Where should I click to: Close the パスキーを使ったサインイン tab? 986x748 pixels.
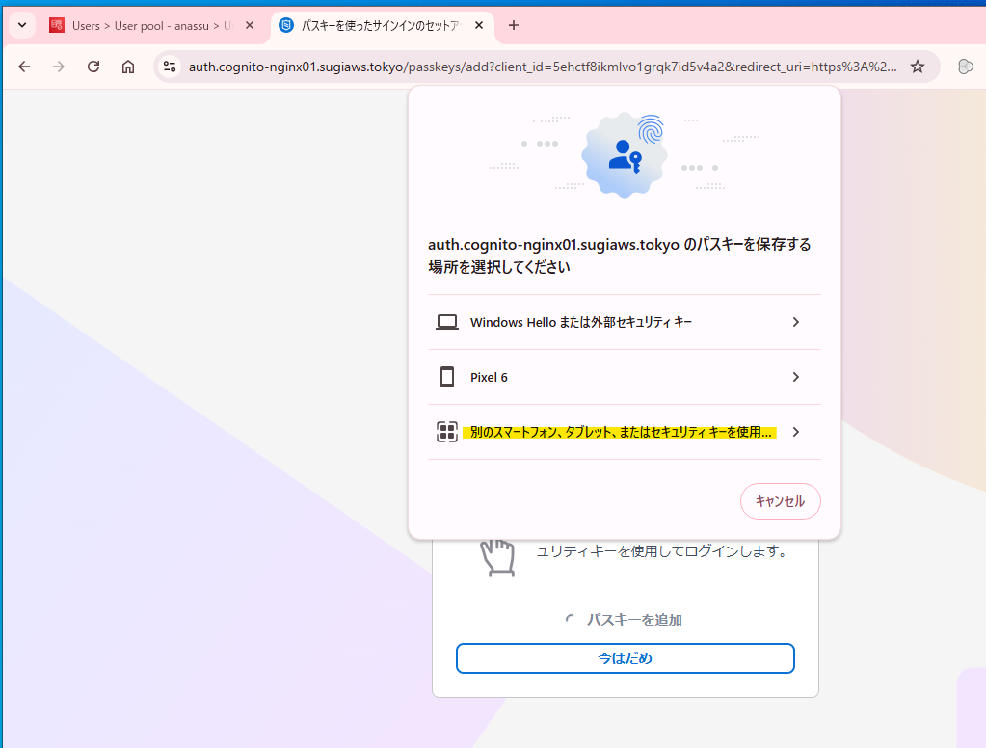[x=478, y=25]
